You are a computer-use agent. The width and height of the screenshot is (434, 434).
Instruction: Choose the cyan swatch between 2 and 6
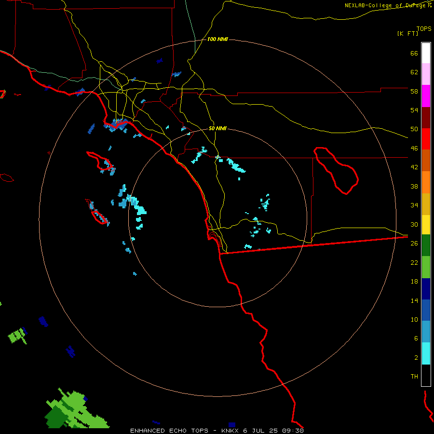(x=426, y=353)
